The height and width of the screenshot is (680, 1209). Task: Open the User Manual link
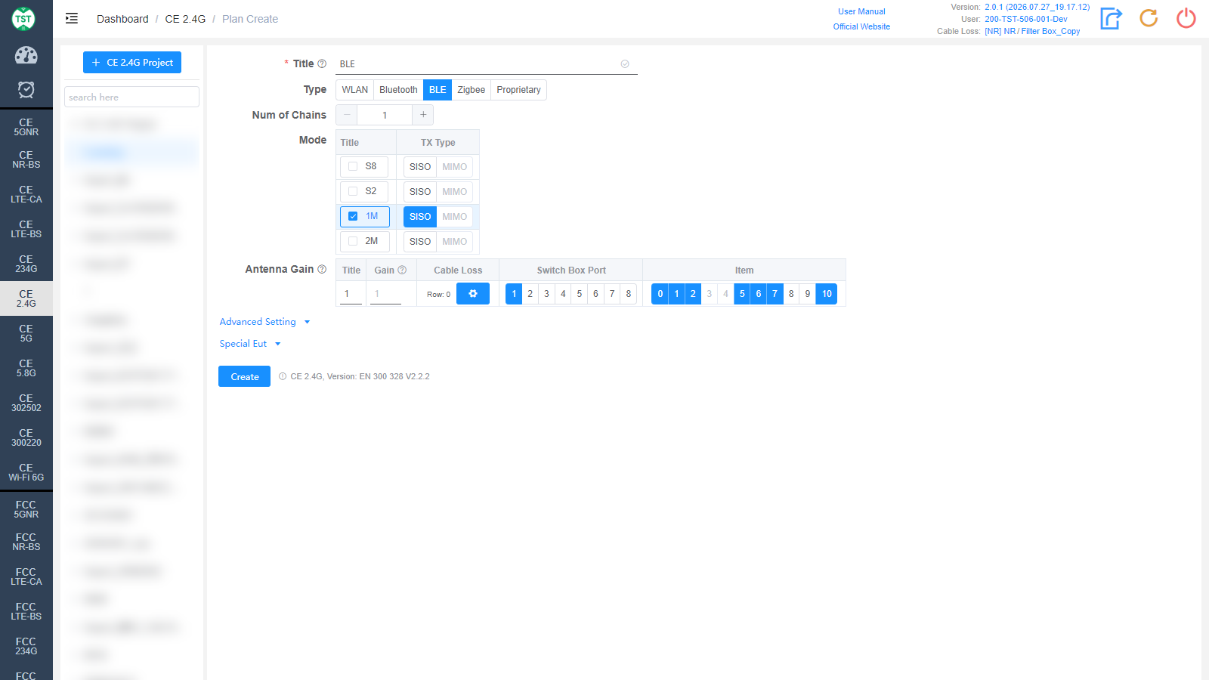coord(861,11)
